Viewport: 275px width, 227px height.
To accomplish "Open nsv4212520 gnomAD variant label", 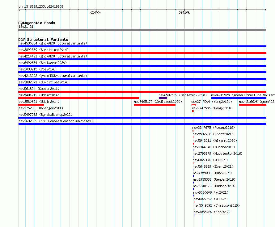I will (243, 95).
